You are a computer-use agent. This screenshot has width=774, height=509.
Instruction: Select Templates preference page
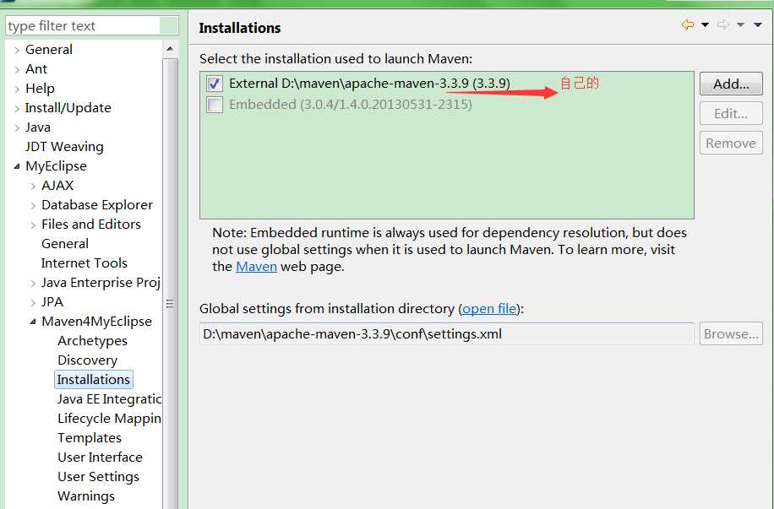point(90,438)
